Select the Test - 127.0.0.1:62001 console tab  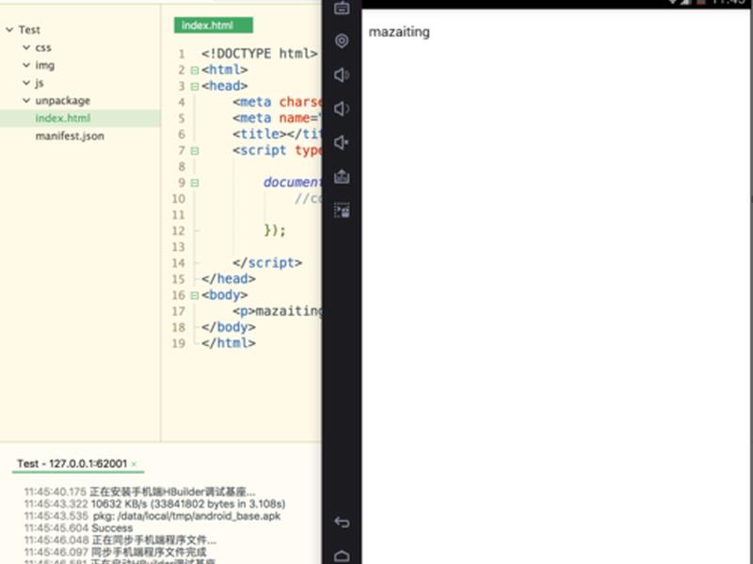pyautogui.click(x=72, y=463)
